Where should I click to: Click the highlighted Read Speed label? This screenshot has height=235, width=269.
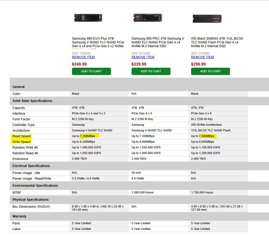tap(21, 136)
